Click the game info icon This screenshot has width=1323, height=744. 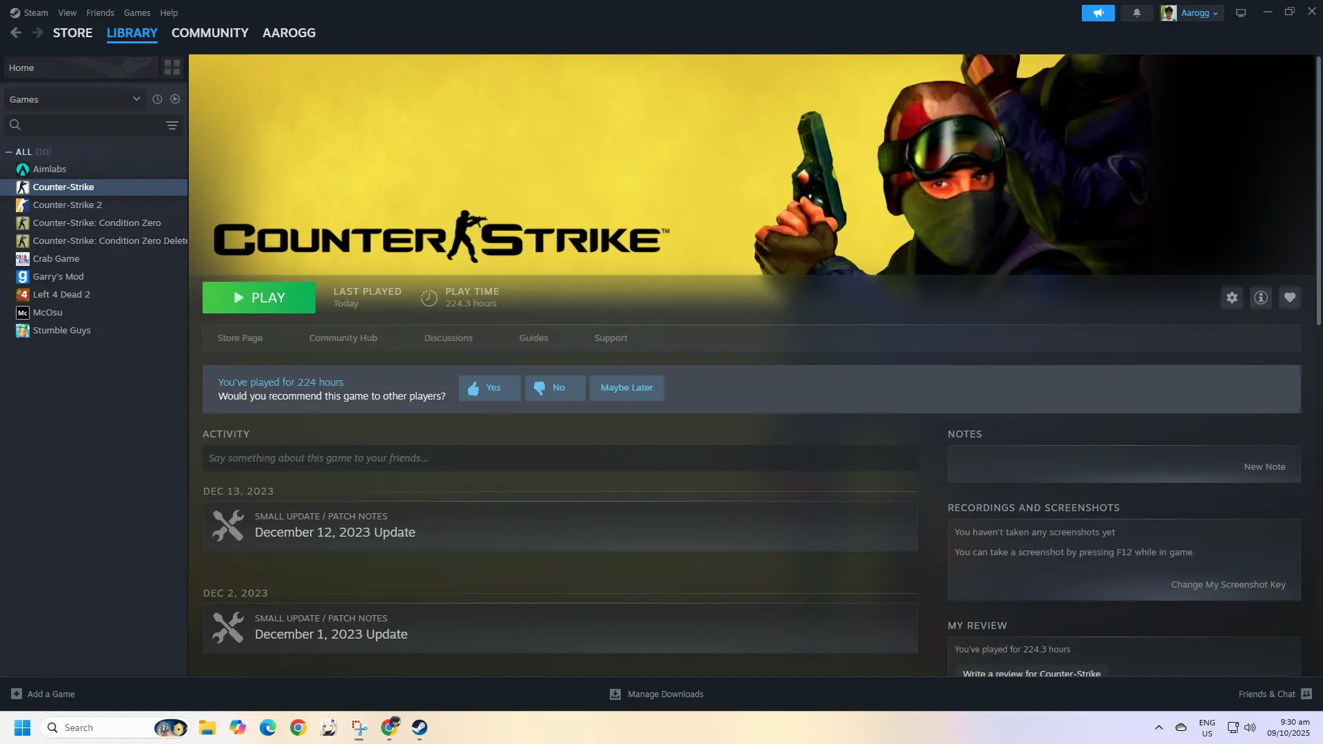click(x=1260, y=298)
